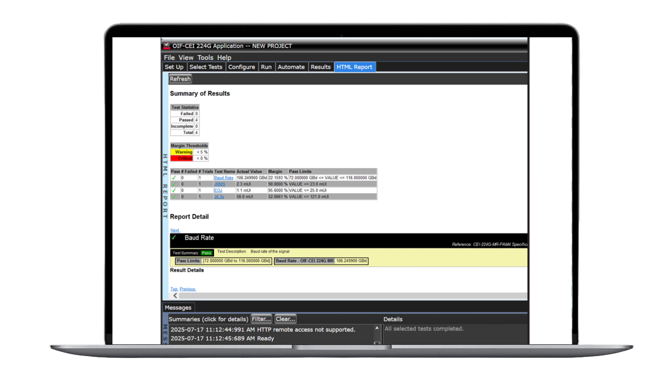650x366 pixels.
Task: Click the Baud Rate row pass checkmark
Action: 174,178
